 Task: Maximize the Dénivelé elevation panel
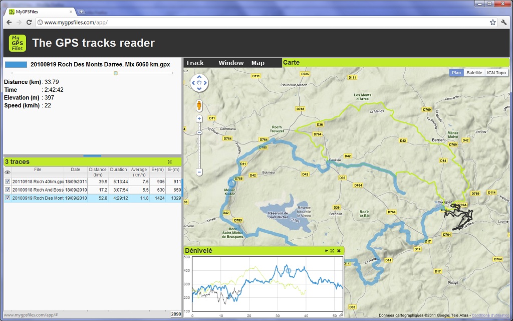332,251
